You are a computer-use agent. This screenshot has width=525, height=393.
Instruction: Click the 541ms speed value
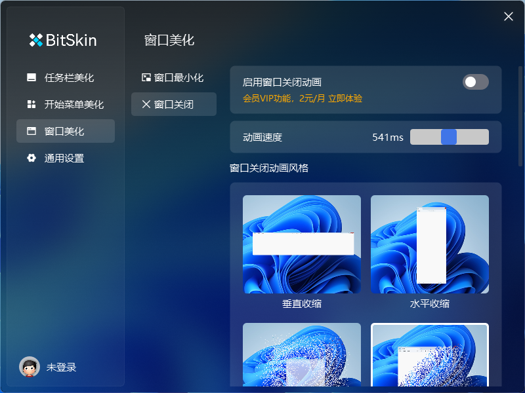[388, 137]
